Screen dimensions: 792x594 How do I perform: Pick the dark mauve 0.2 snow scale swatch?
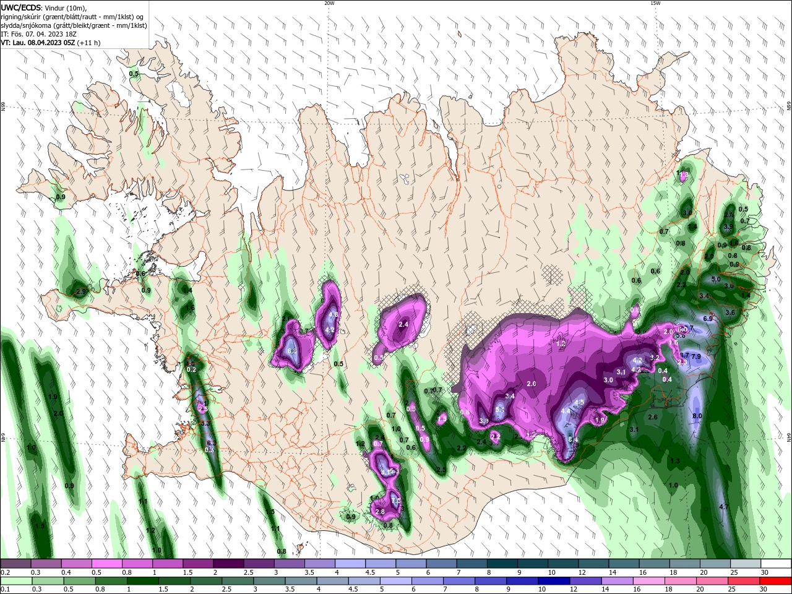15,564
